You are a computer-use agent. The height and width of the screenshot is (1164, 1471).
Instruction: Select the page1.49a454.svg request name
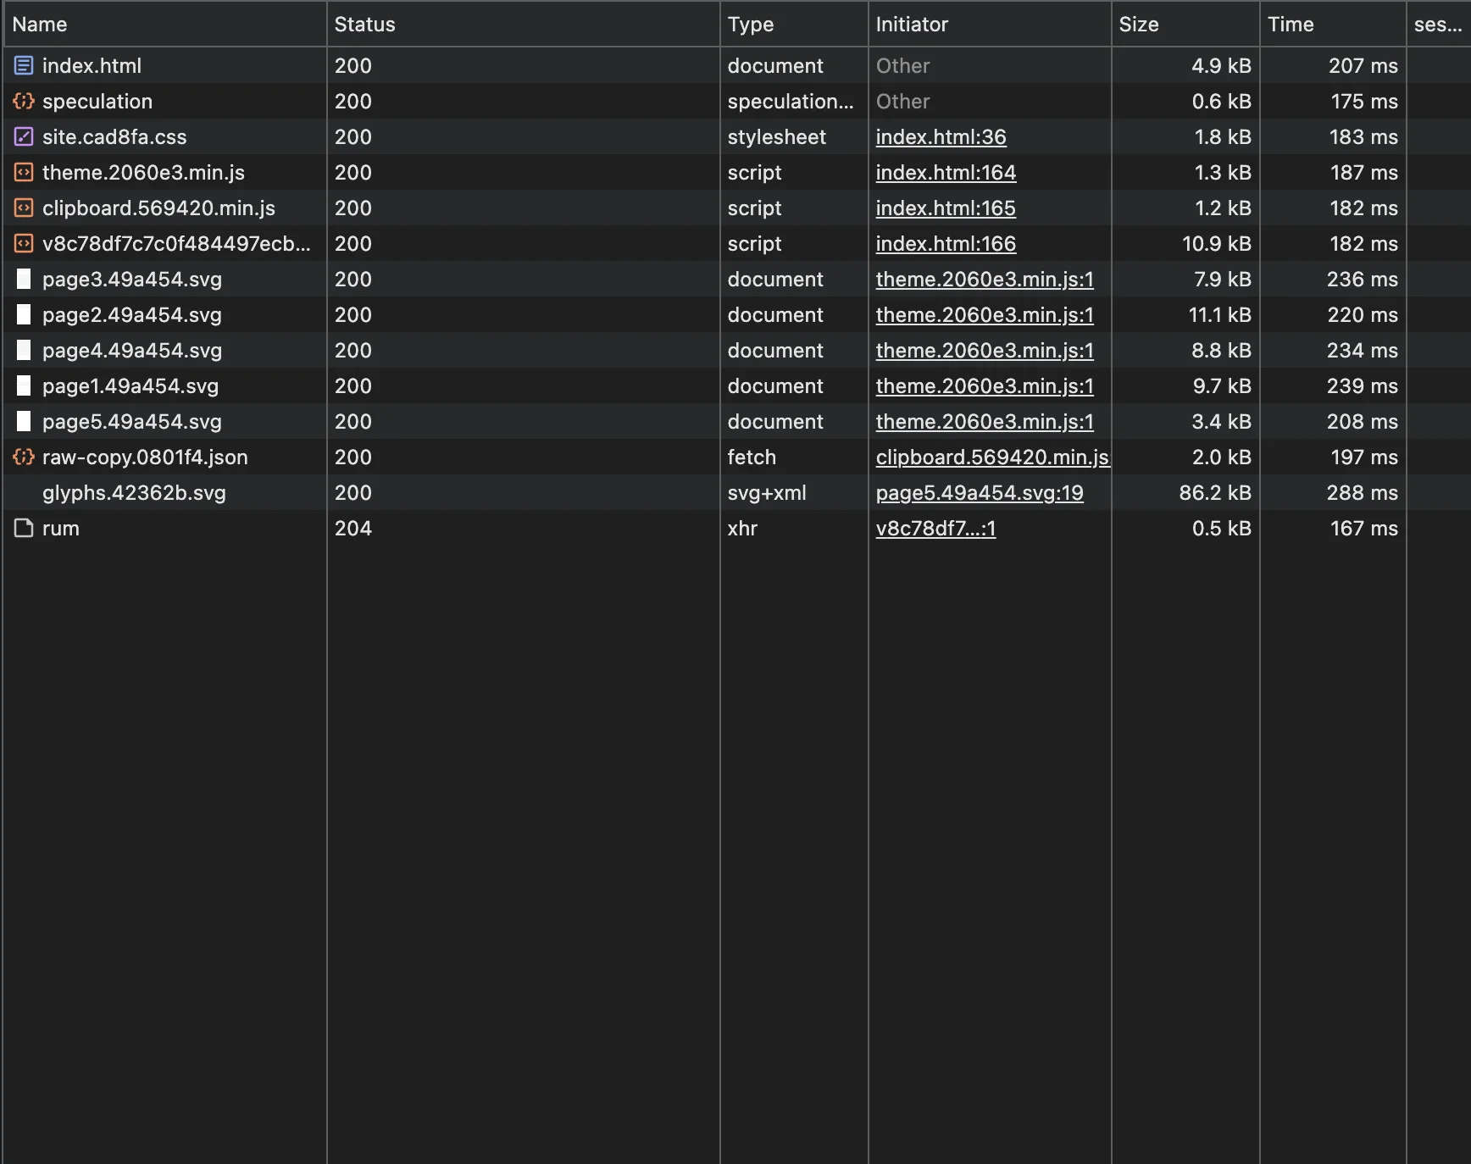[x=130, y=385]
